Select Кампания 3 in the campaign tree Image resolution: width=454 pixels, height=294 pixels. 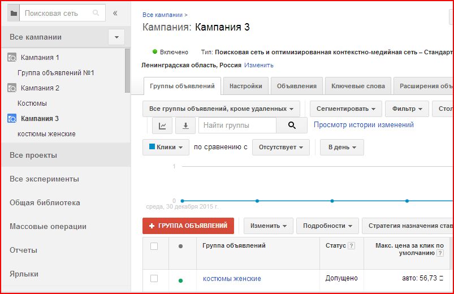click(40, 119)
